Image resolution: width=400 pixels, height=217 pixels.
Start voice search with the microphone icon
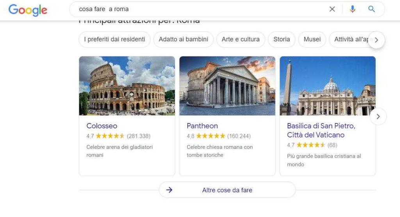(352, 9)
